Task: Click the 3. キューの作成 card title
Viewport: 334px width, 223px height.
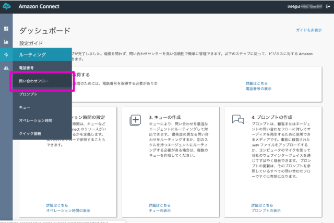Action: tap(165, 117)
